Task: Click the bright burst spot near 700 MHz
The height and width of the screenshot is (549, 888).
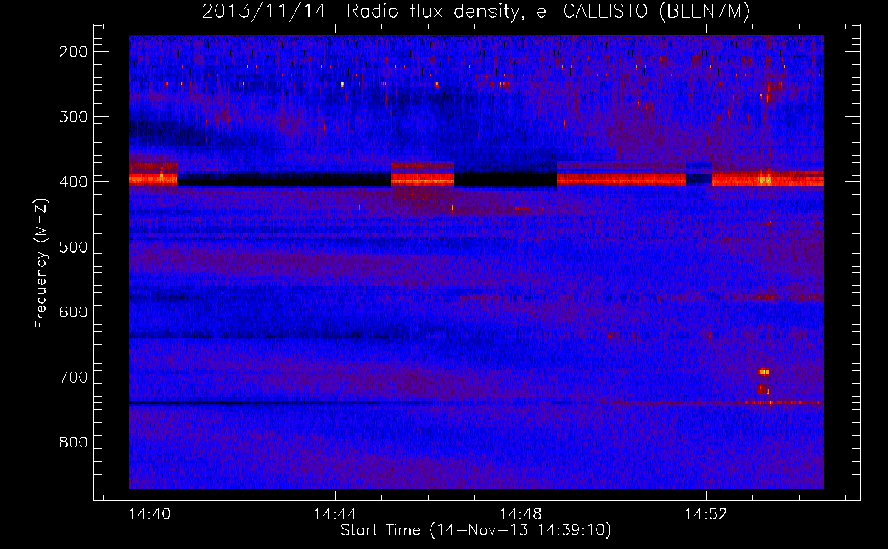Action: click(764, 372)
